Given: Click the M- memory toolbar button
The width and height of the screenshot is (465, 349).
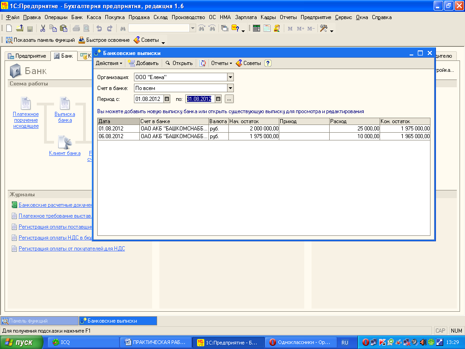Looking at the screenshot, I should click(x=311, y=29).
